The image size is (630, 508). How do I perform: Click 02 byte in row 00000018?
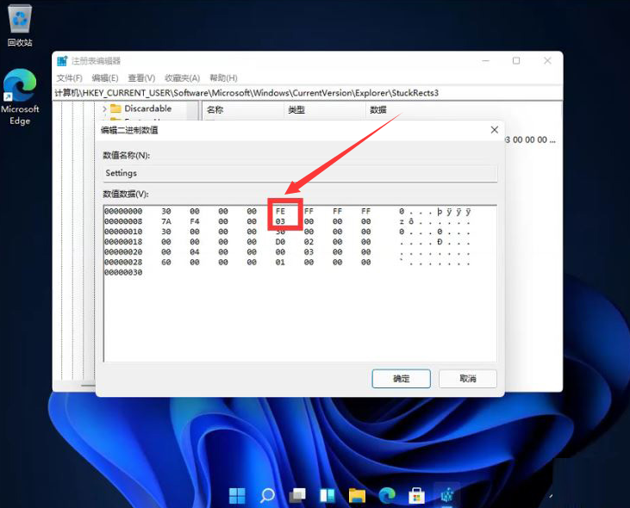309,242
